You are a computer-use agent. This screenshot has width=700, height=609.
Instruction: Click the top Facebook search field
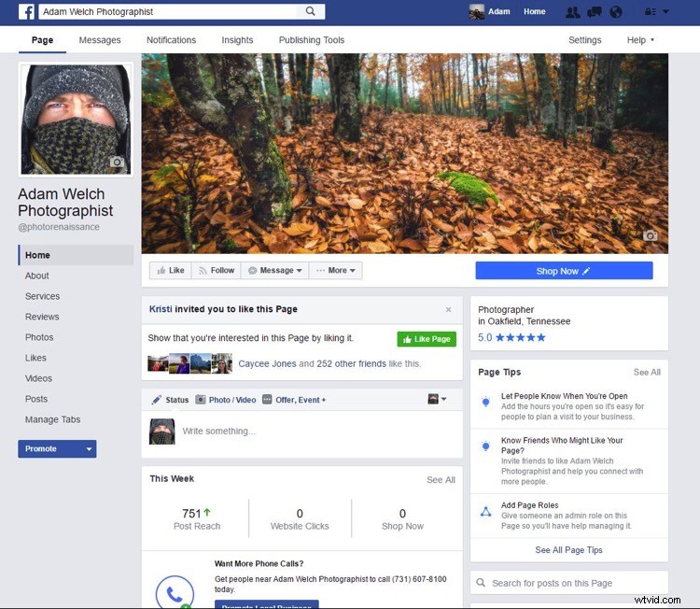pyautogui.click(x=170, y=11)
